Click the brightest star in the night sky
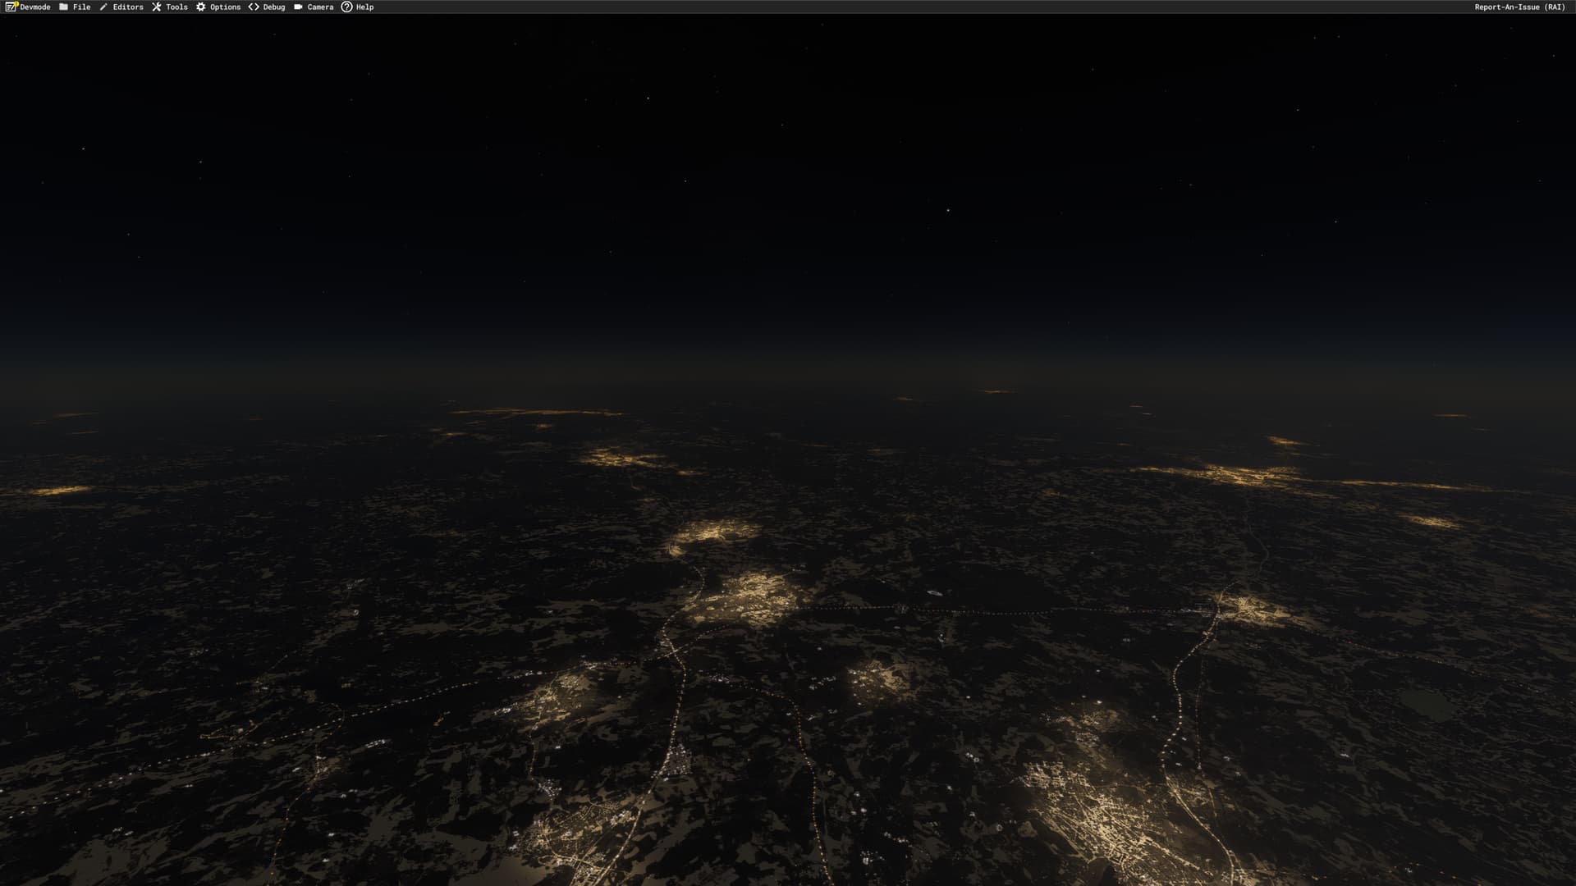 (x=948, y=210)
